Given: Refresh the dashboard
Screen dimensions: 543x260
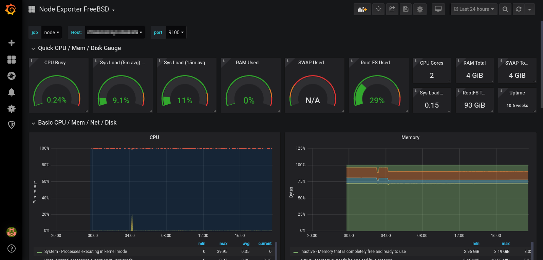Looking at the screenshot, I should [519, 9].
